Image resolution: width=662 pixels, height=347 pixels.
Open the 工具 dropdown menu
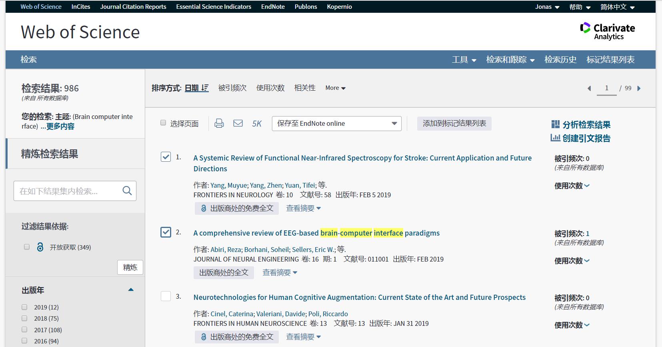point(464,59)
